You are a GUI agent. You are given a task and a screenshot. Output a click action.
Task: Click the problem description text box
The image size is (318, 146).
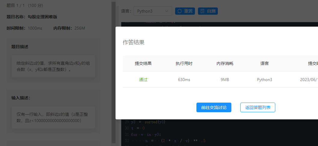click(x=53, y=66)
